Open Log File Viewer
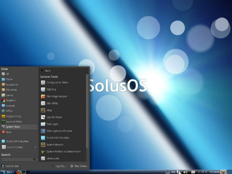This screenshot has width=232, height=174. tap(54, 117)
